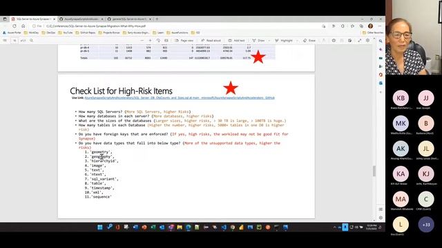This screenshot has width=442, height=248.
Task: Open the AzureFunctions bookmarks folder
Action: pyautogui.click(x=177, y=32)
